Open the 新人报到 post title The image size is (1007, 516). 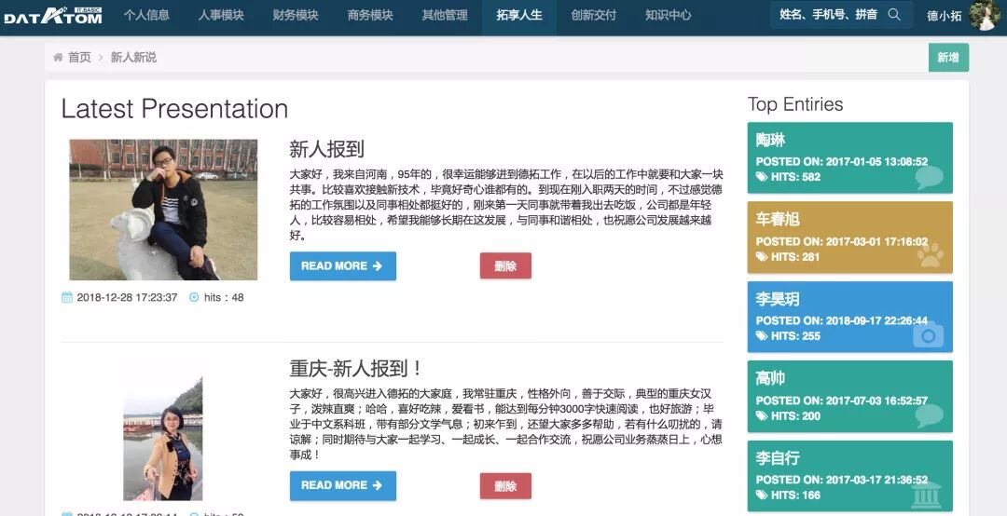point(327,149)
